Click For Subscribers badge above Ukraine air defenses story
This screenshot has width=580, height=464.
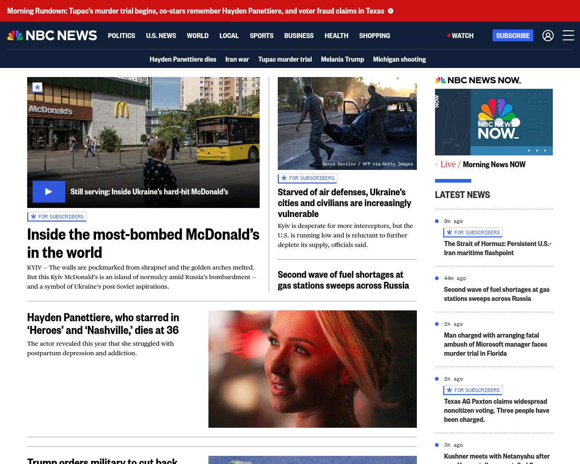(308, 178)
